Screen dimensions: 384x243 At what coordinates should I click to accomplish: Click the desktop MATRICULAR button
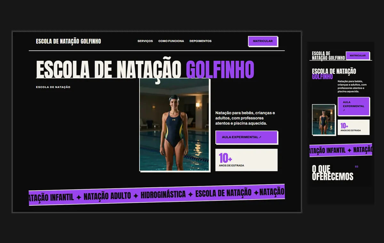click(263, 41)
